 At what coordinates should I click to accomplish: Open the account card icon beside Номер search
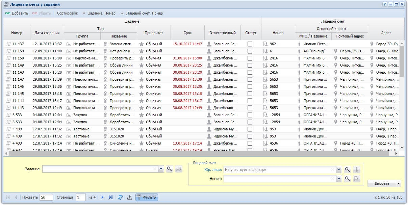coord(356,179)
